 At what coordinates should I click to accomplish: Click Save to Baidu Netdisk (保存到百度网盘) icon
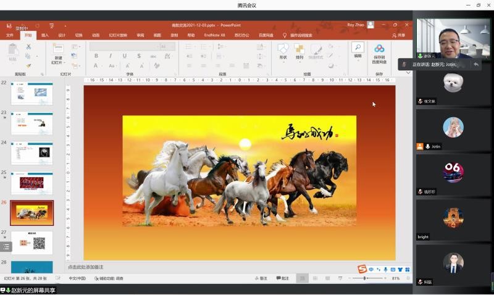pyautogui.click(x=379, y=49)
